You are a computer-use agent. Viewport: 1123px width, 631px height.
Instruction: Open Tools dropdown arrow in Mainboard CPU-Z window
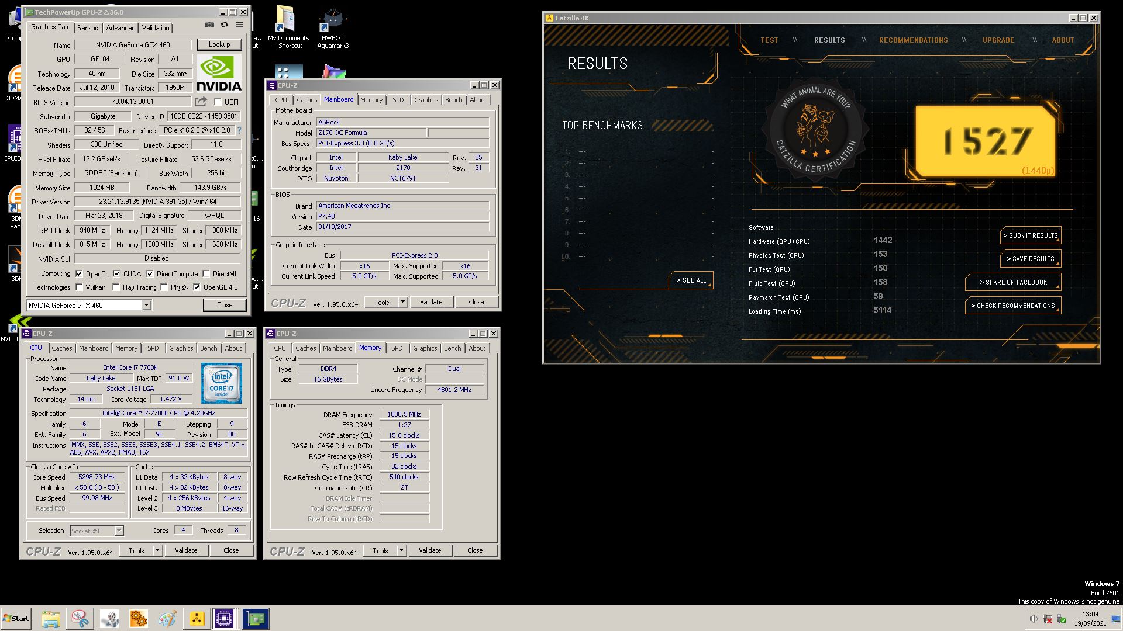pos(402,302)
